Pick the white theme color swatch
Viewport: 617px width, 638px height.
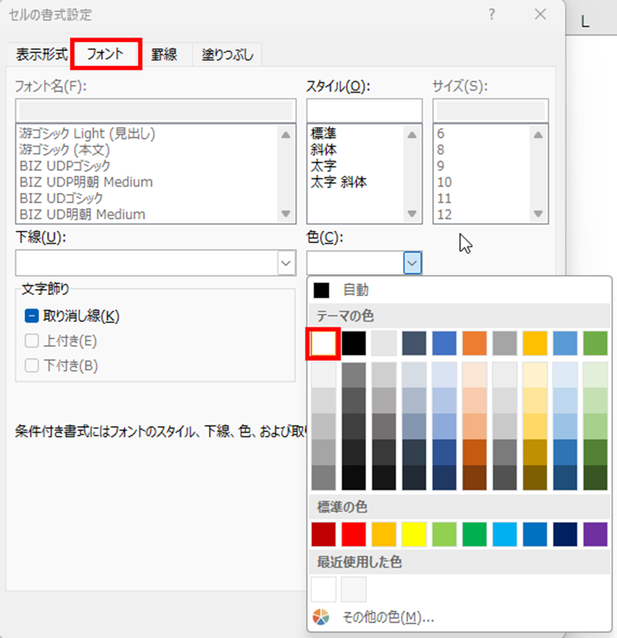tap(324, 343)
